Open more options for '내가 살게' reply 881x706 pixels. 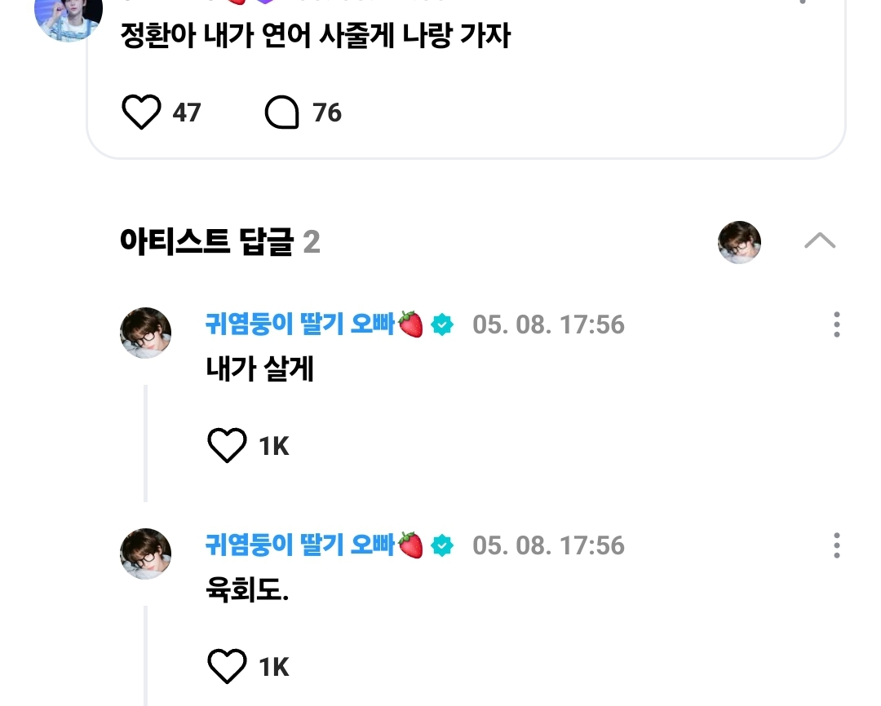click(836, 324)
